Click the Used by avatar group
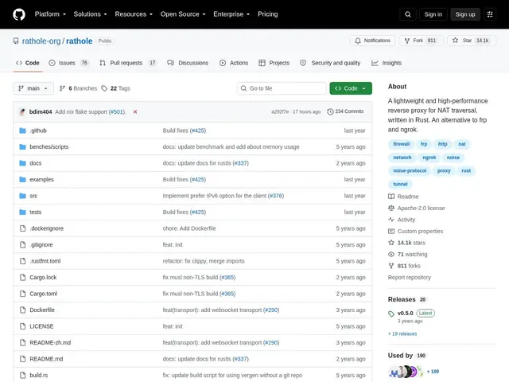Screen dimensions: 509x382 [x=406, y=372]
